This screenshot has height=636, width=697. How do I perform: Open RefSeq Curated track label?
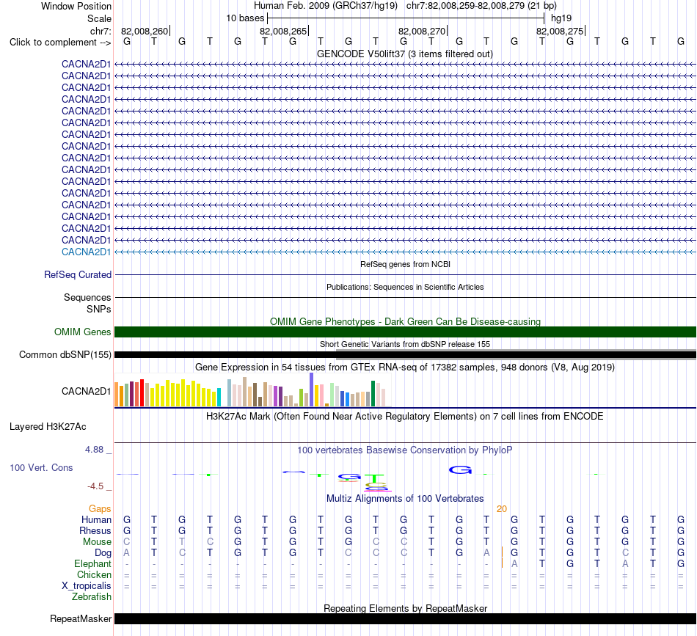click(78, 274)
